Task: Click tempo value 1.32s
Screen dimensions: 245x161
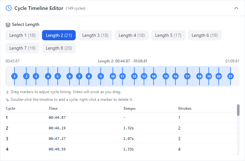Action: (x=129, y=128)
